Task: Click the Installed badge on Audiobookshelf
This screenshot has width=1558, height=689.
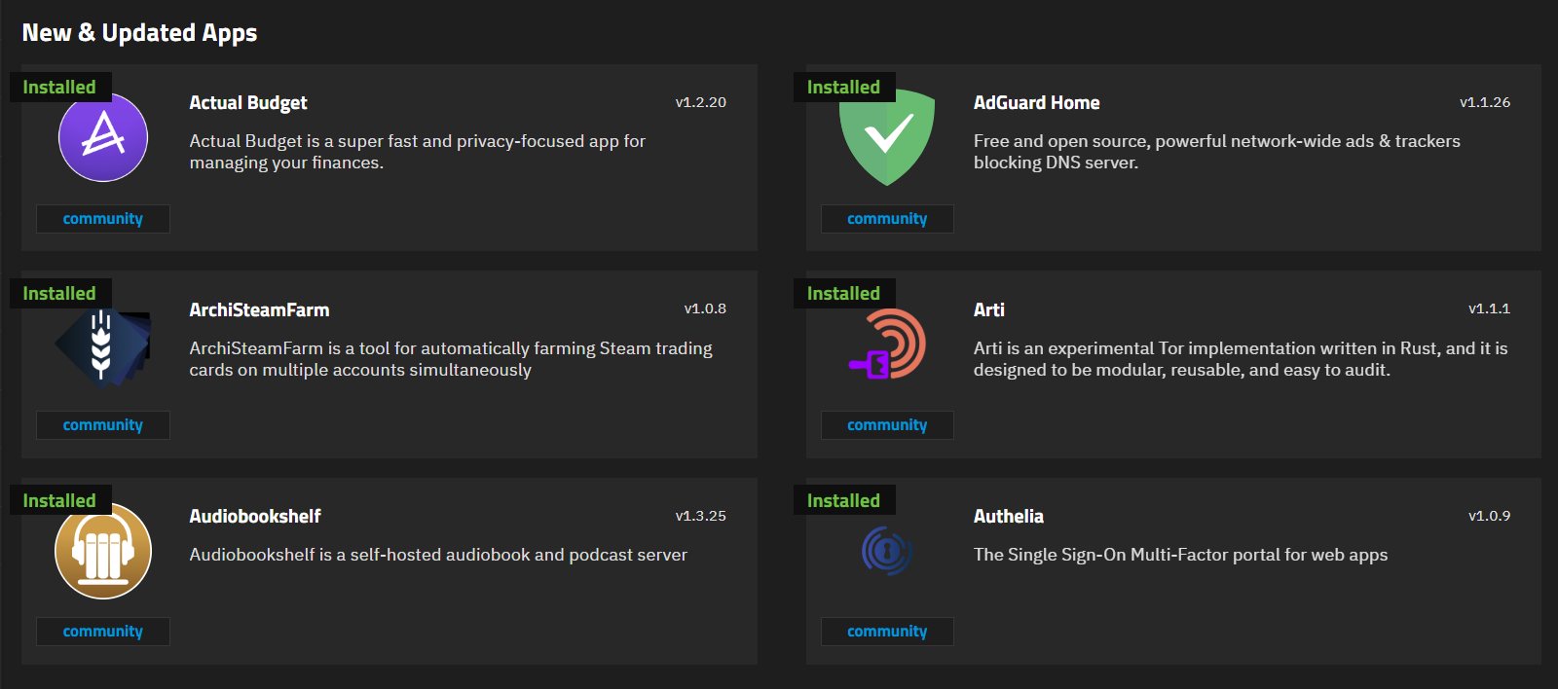Action: (60, 501)
